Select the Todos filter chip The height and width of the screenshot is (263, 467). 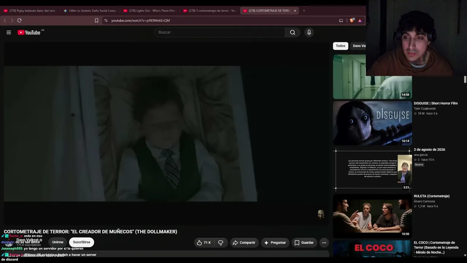click(x=340, y=46)
